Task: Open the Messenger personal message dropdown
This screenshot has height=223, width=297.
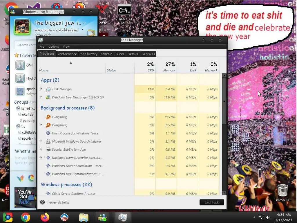Action: (x=82, y=30)
